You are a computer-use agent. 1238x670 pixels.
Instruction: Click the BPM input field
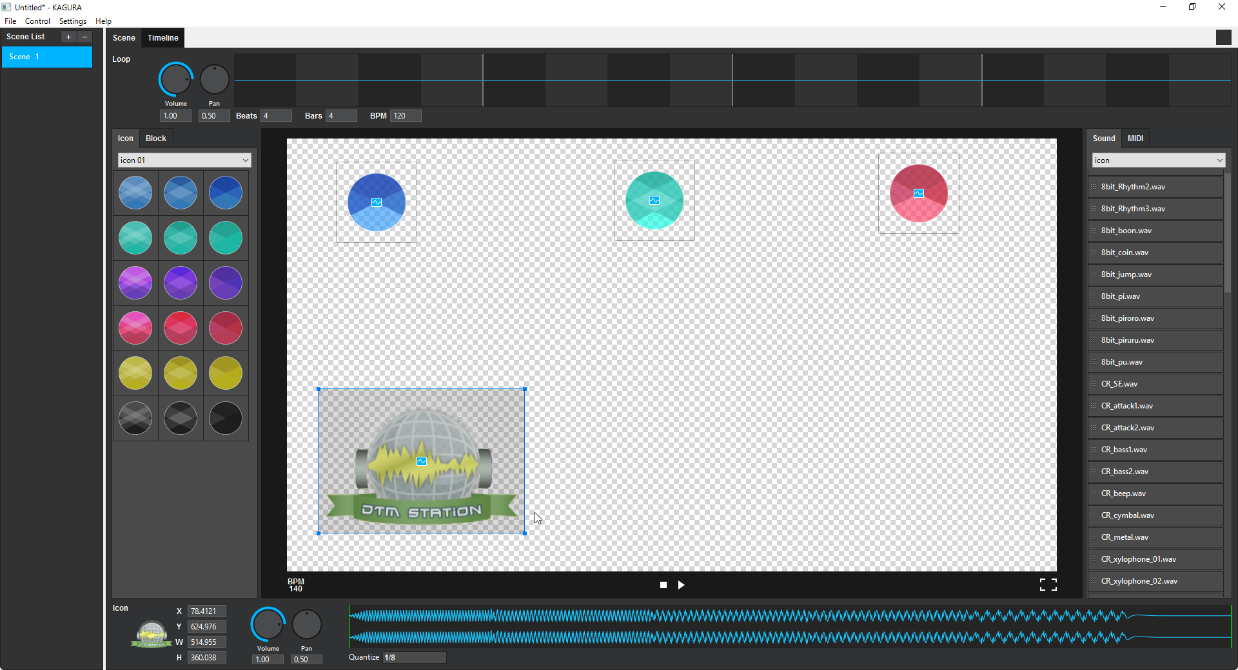(406, 116)
